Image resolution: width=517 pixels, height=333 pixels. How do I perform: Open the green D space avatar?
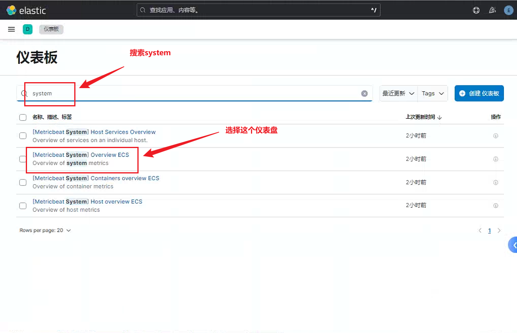[27, 29]
